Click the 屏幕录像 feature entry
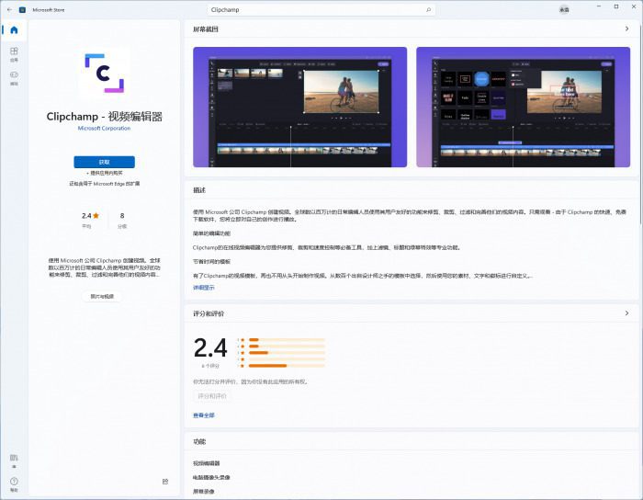Image resolution: width=643 pixels, height=500 pixels. 204,492
